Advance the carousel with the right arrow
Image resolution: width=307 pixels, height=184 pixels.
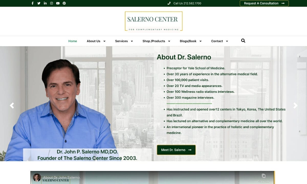(x=295, y=105)
